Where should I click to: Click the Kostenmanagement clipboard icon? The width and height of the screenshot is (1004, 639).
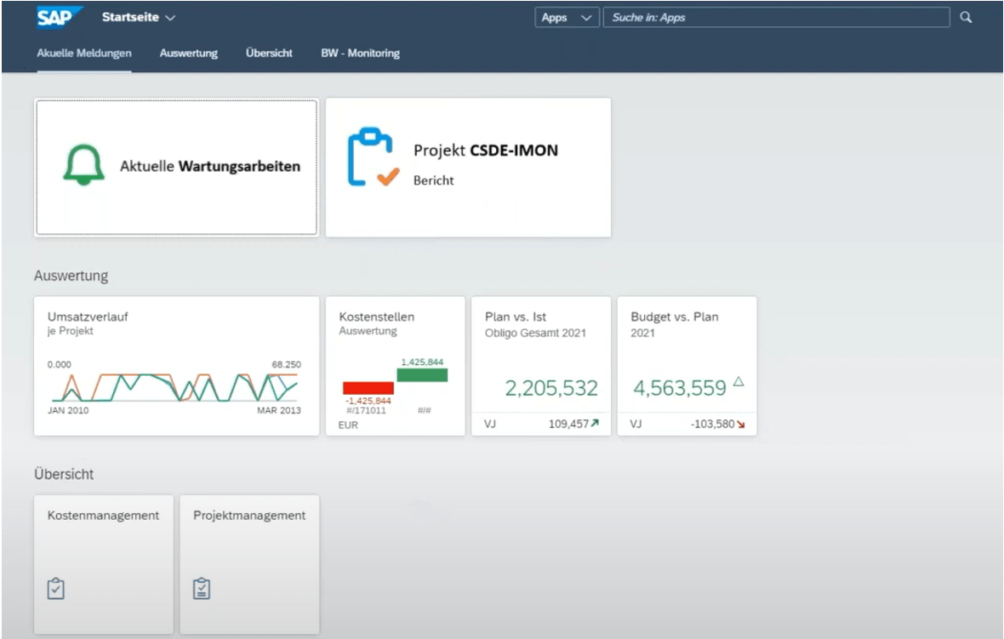[55, 589]
